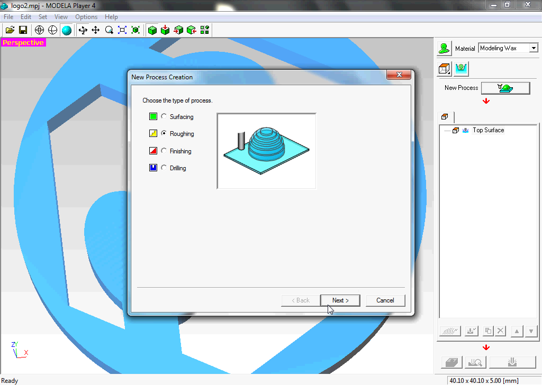
Task: Save the project using the floppy disk icon
Action: tap(23, 30)
